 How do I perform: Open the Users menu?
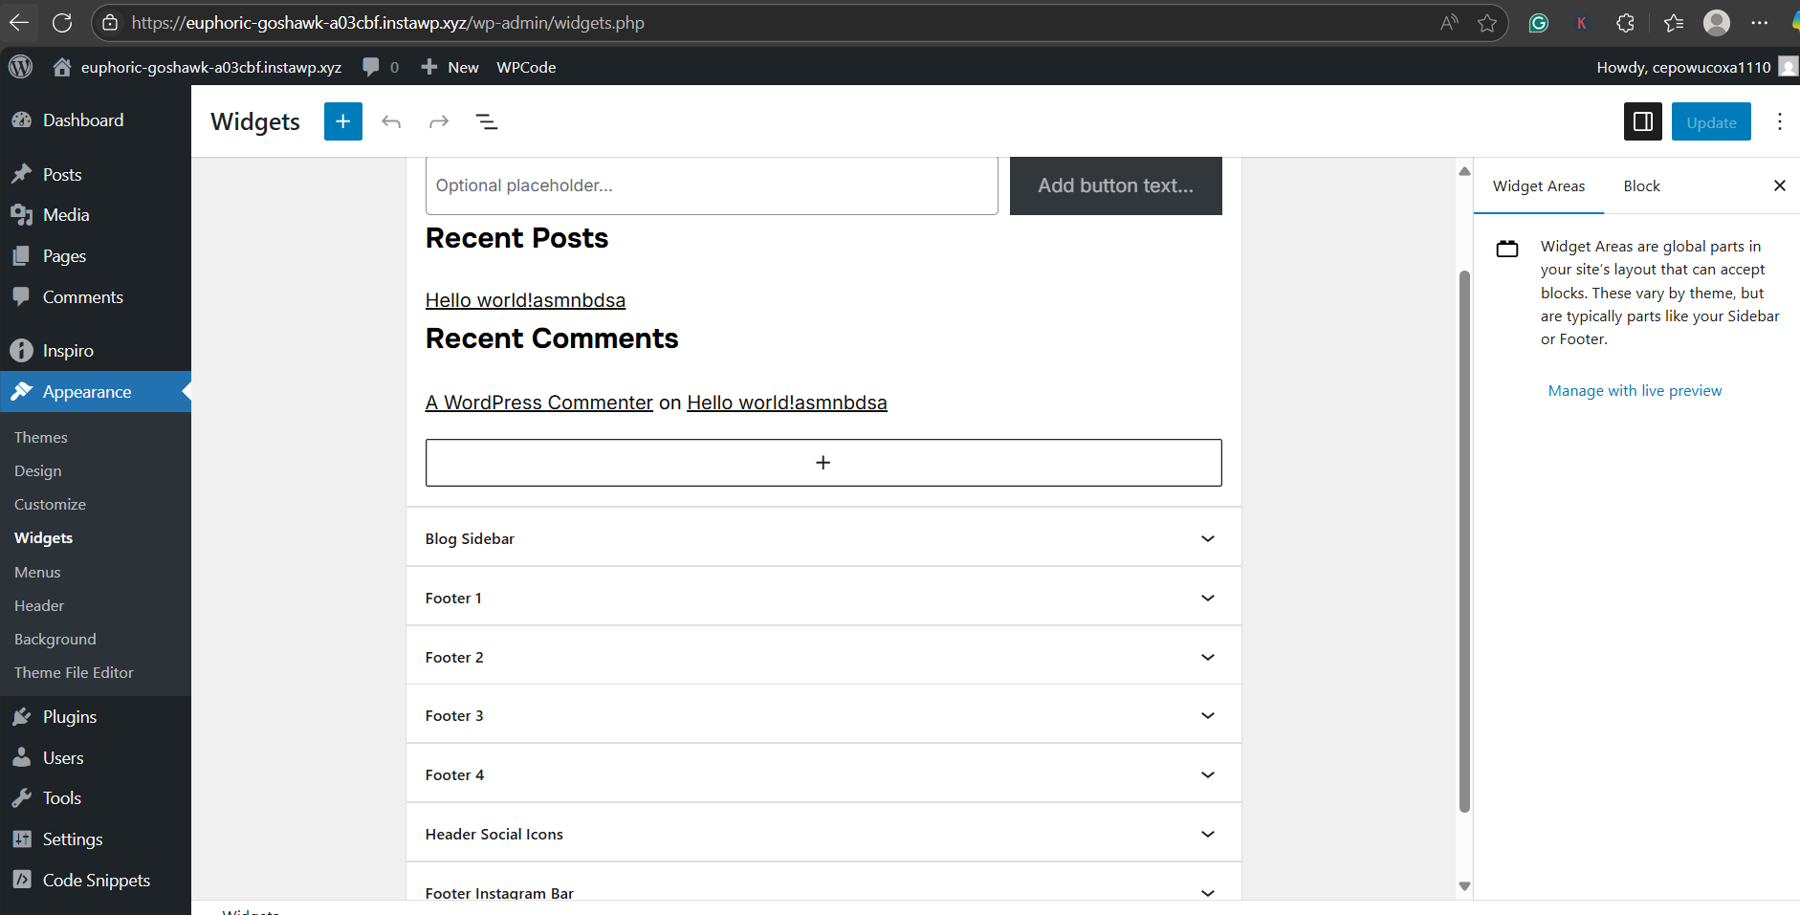point(96,758)
